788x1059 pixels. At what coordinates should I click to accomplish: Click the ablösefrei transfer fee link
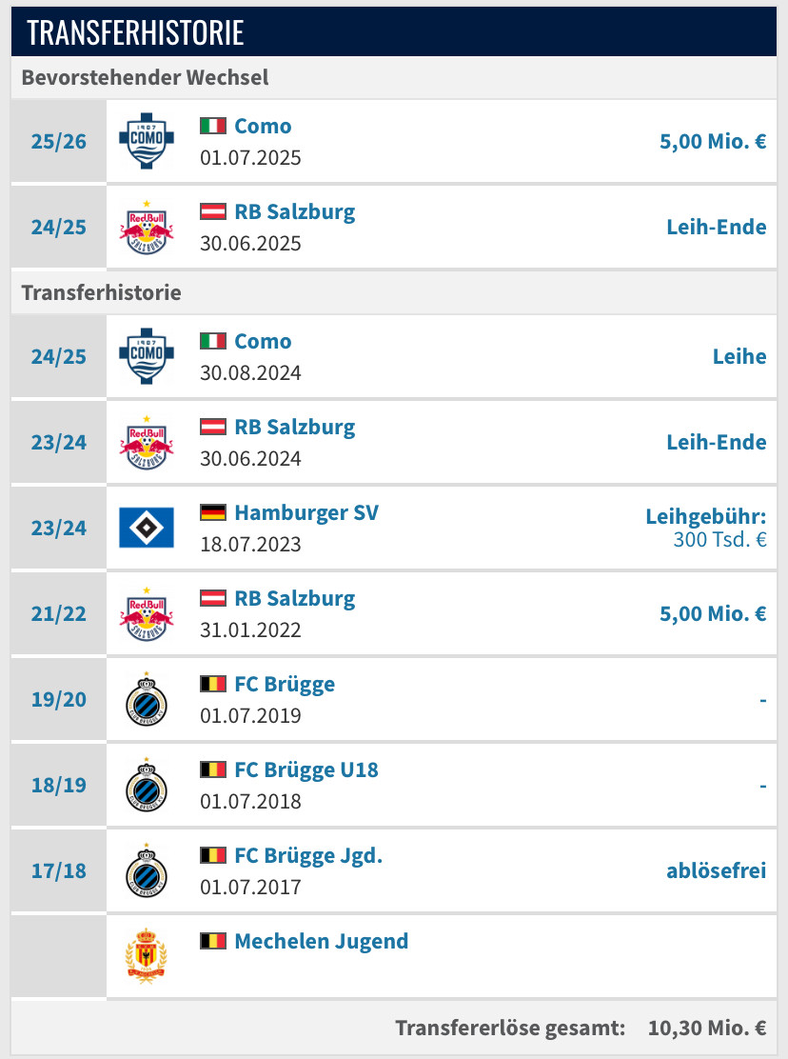coord(717,870)
